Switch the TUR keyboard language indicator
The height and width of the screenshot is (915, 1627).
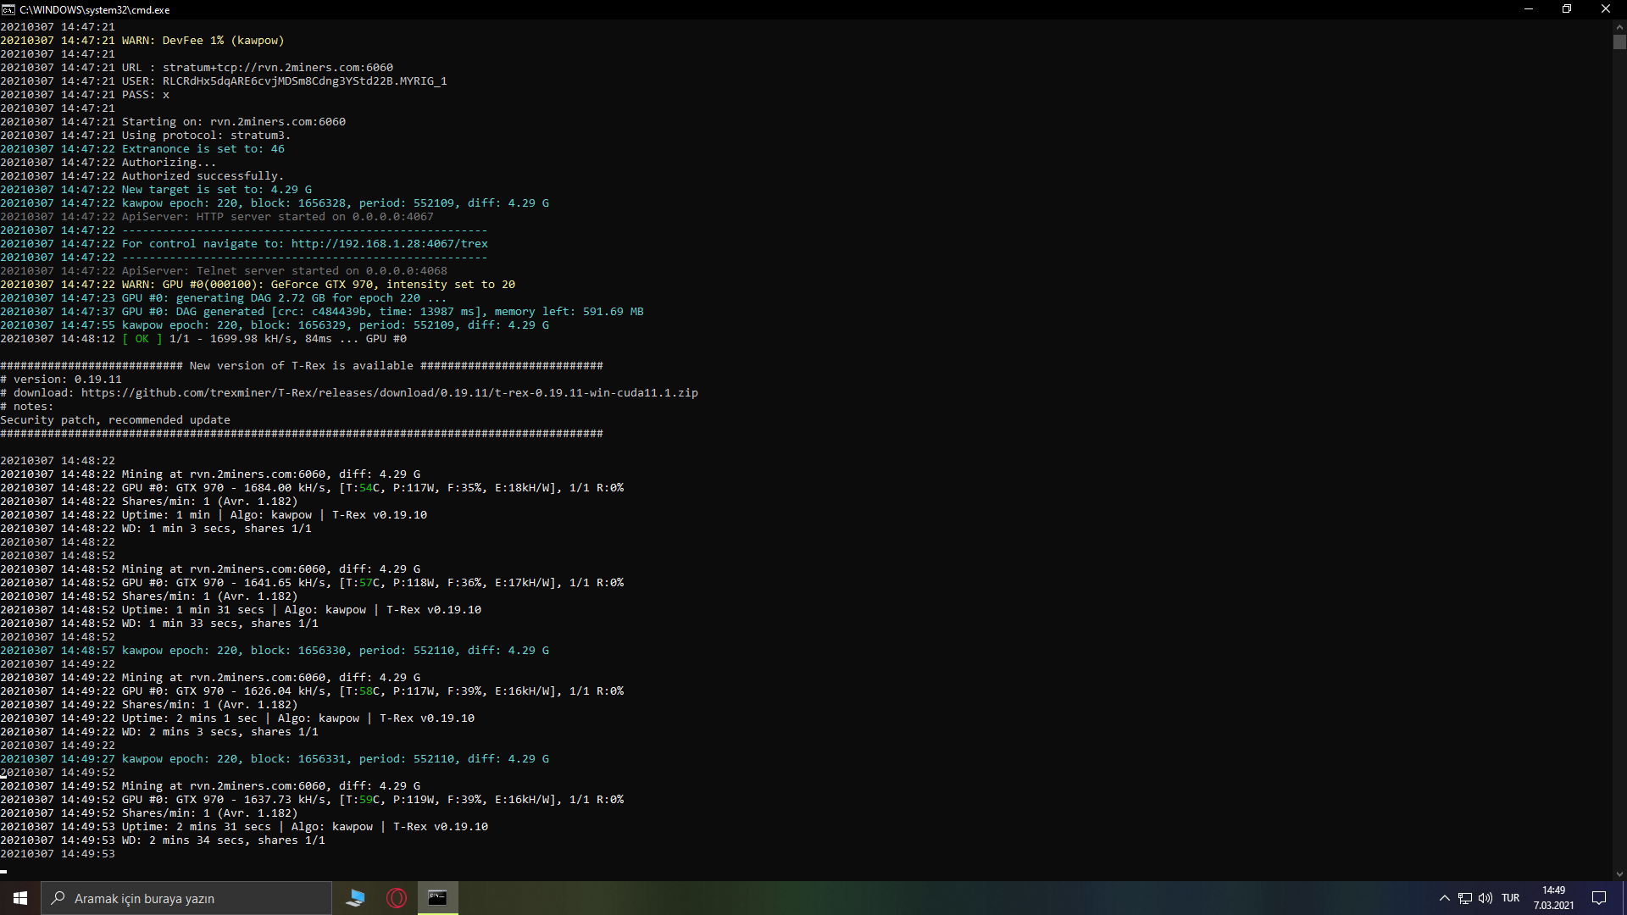point(1511,898)
